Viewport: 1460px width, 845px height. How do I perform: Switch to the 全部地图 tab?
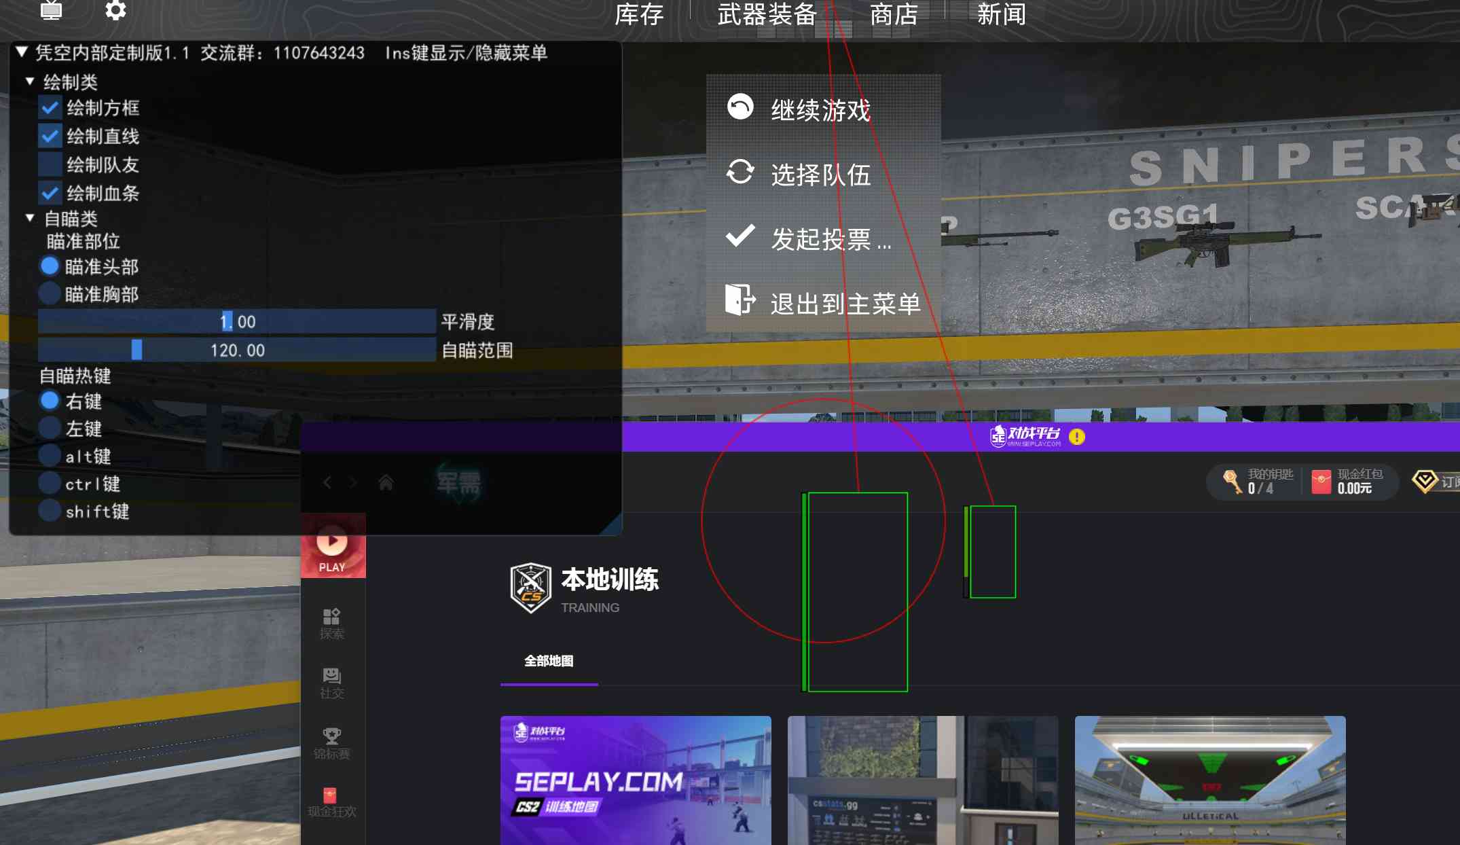549,661
